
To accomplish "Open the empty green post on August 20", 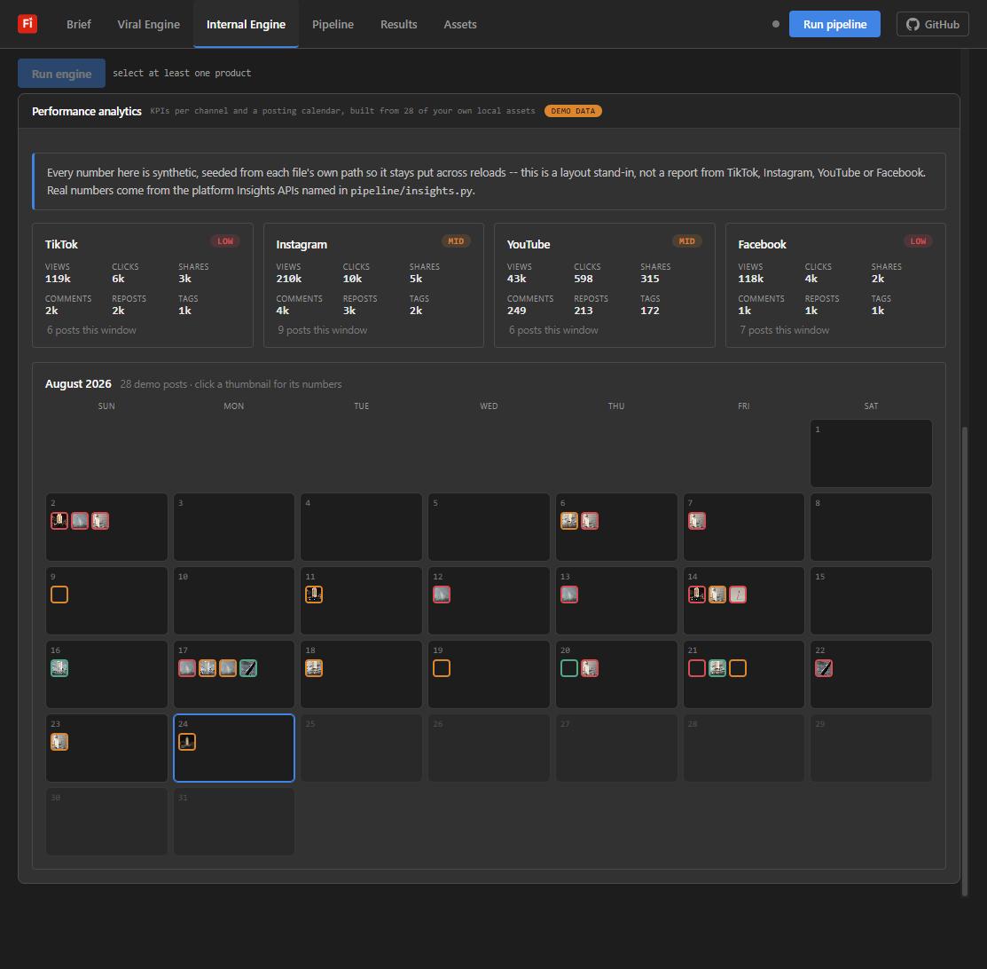I will 569,668.
